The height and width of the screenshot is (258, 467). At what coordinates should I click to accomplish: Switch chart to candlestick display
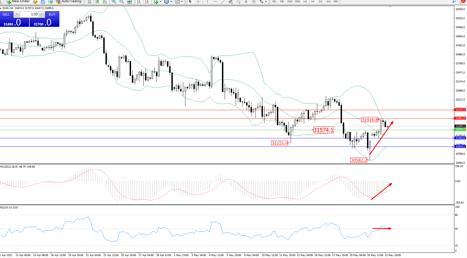click(x=97, y=2)
